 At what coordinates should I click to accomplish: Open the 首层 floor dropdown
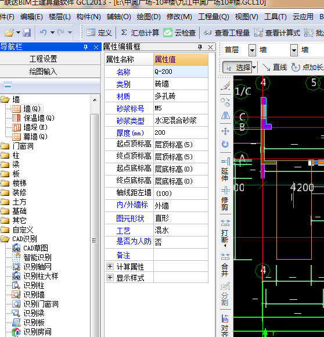pos(252,51)
